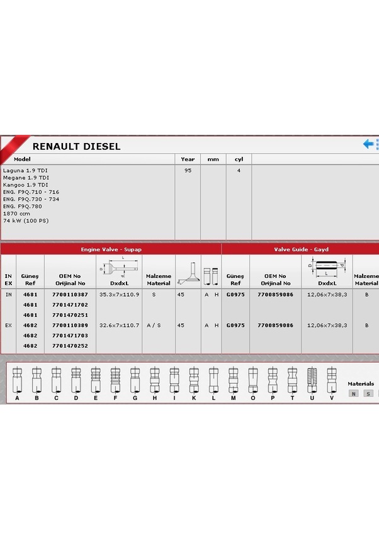Select OEM number 7700110387

pos(70,294)
